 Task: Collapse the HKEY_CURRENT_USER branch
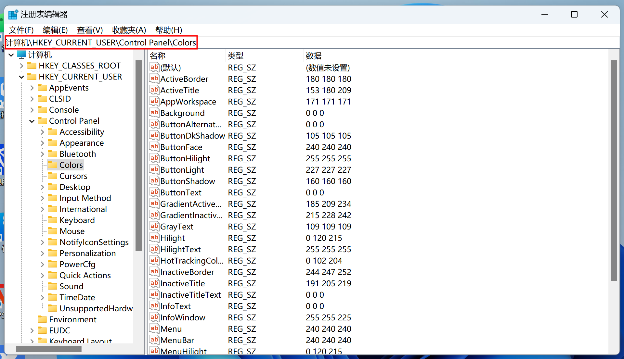pyautogui.click(x=21, y=77)
